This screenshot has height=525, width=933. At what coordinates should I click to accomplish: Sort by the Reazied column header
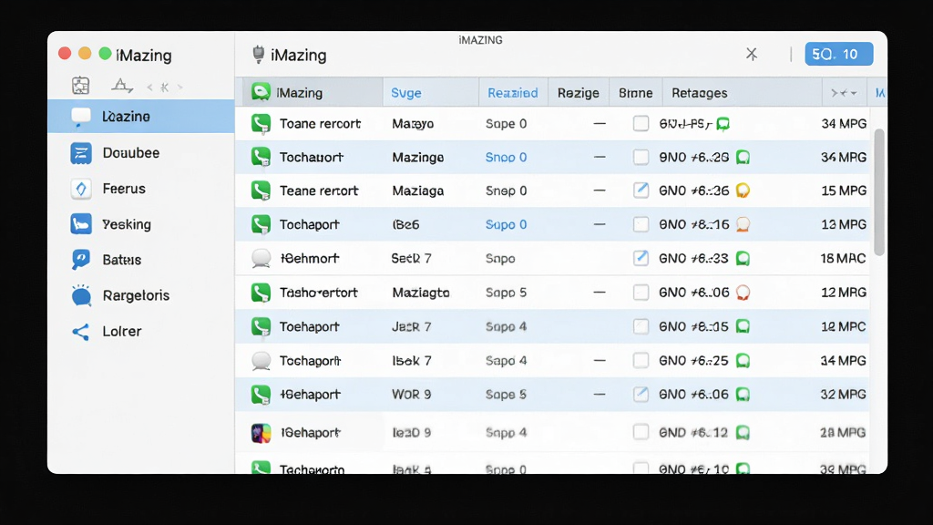pos(513,93)
